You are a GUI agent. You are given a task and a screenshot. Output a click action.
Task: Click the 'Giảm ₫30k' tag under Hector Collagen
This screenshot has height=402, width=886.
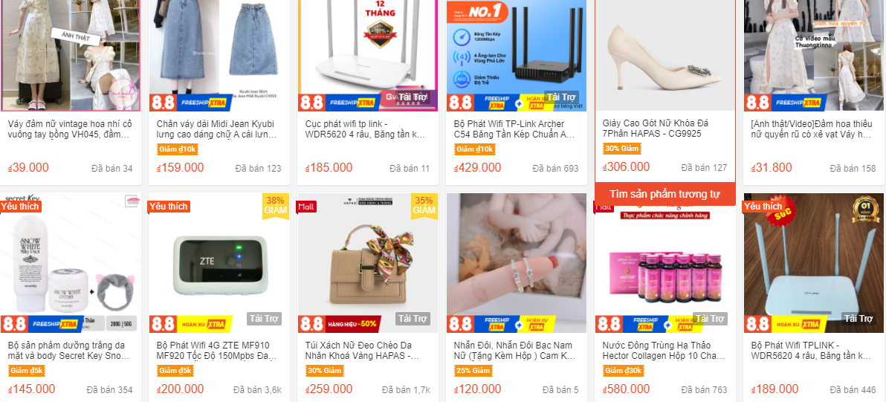point(624,371)
